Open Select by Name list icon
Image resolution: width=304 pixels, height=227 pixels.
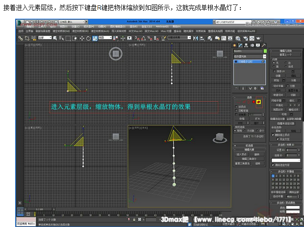61,38
